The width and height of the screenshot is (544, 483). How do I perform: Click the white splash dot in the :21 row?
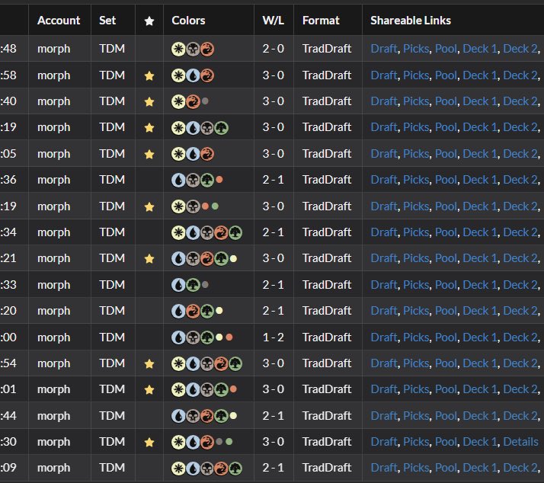pyautogui.click(x=233, y=258)
